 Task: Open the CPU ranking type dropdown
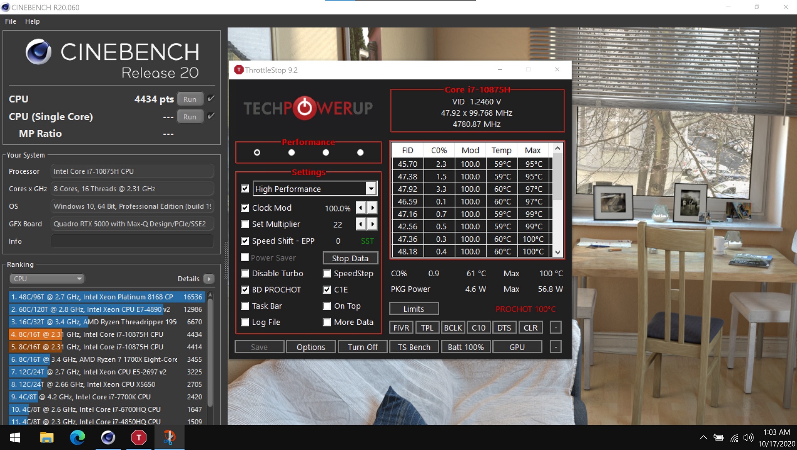[46, 279]
